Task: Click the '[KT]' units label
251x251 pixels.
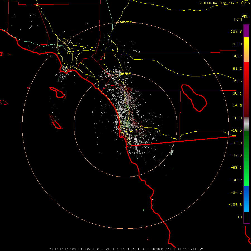Action: [x=238, y=19]
